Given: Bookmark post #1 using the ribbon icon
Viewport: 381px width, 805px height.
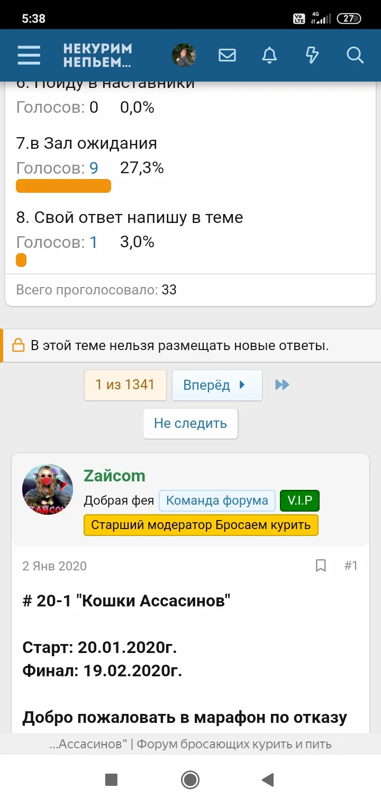Looking at the screenshot, I should point(320,566).
